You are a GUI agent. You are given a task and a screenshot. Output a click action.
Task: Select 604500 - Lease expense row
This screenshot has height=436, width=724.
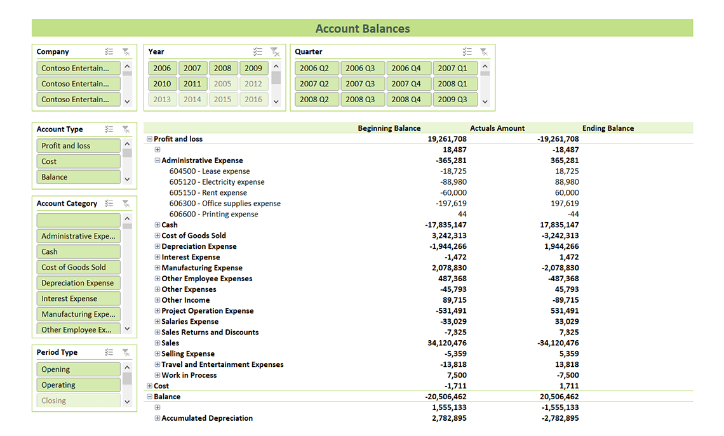pyautogui.click(x=209, y=171)
